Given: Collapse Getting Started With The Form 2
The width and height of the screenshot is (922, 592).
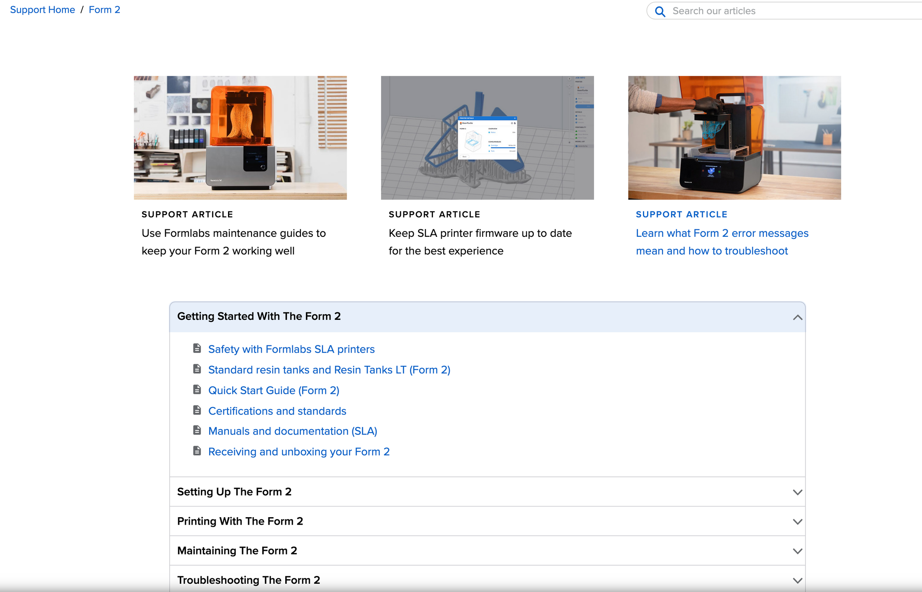Looking at the screenshot, I should coord(797,317).
